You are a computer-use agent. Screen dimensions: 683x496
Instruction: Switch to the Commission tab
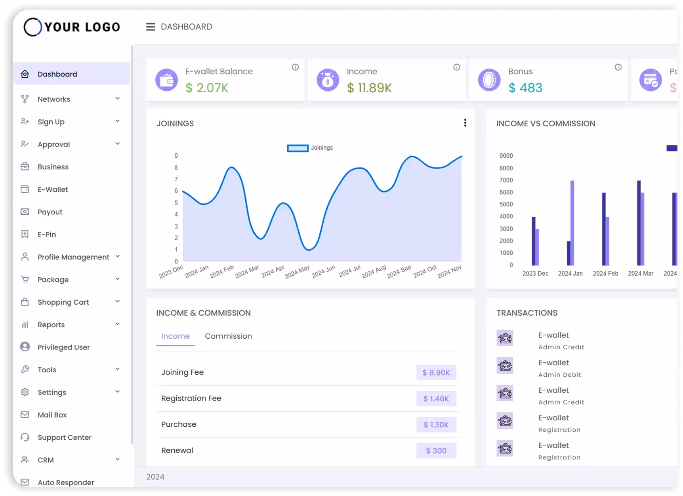(228, 336)
